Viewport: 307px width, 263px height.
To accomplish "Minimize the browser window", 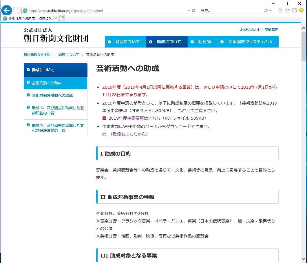I will (273, 3).
